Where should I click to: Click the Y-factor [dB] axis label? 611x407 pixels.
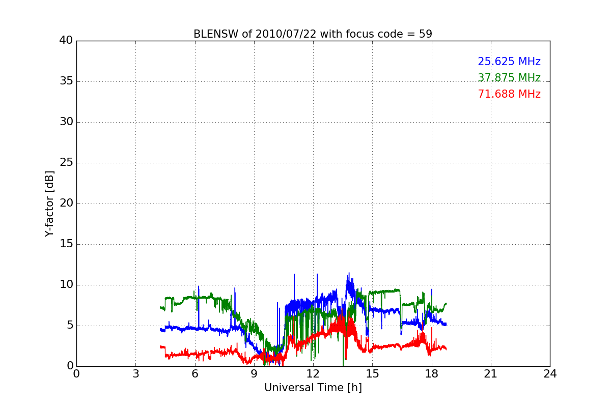49,203
